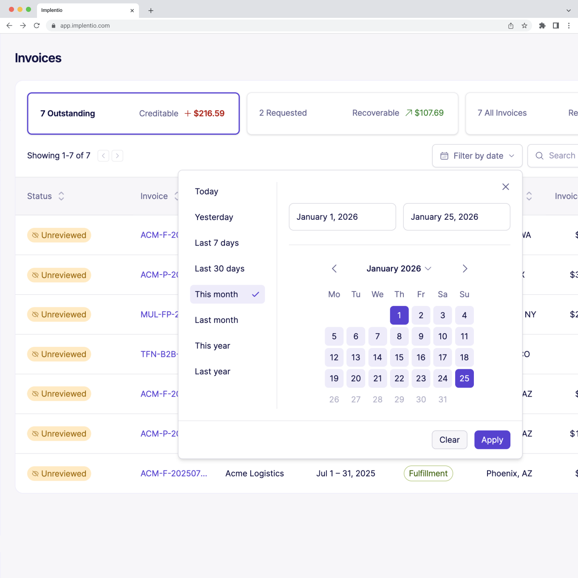Open invoice ACM-F-202507 for Acme Logistics
This screenshot has width=578, height=578.
[173, 473]
